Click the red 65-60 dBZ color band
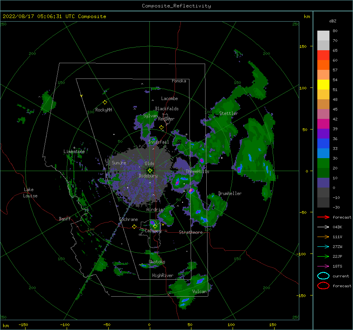This screenshot has width=353, height=330. click(x=323, y=55)
